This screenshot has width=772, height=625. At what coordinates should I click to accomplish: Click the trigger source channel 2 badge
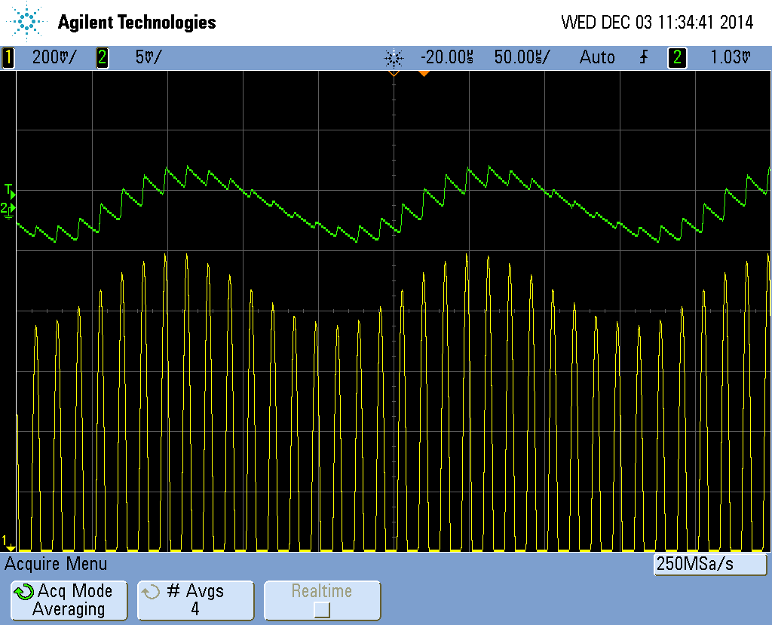click(677, 57)
